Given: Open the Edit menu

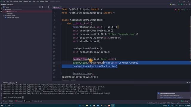Looking at the screenshot, I should [7, 1].
